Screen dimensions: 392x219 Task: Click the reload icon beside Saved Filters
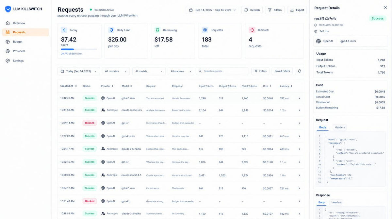click(299, 71)
